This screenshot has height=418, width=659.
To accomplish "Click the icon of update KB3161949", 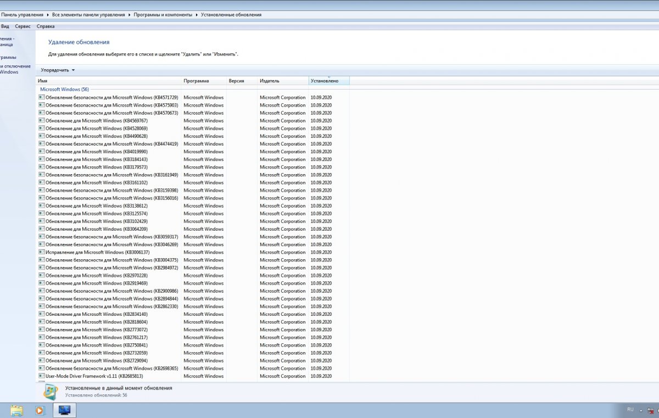I will tap(41, 175).
